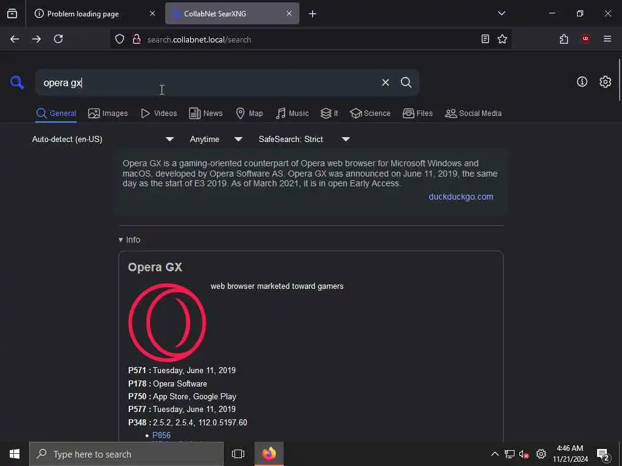Select the Files search category

pos(418,113)
